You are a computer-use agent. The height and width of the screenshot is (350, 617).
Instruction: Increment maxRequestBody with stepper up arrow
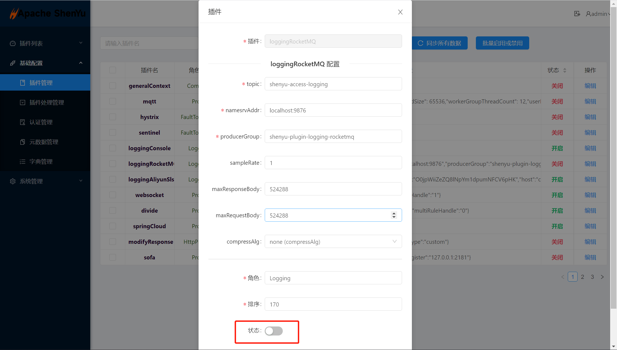pyautogui.click(x=394, y=213)
